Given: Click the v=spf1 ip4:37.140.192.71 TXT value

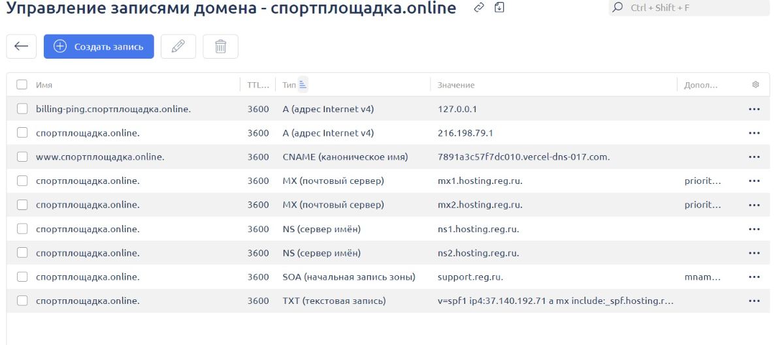Looking at the screenshot, I should [x=555, y=301].
